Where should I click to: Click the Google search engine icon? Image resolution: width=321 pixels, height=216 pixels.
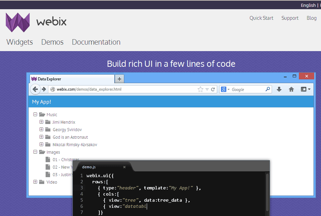click(224, 89)
